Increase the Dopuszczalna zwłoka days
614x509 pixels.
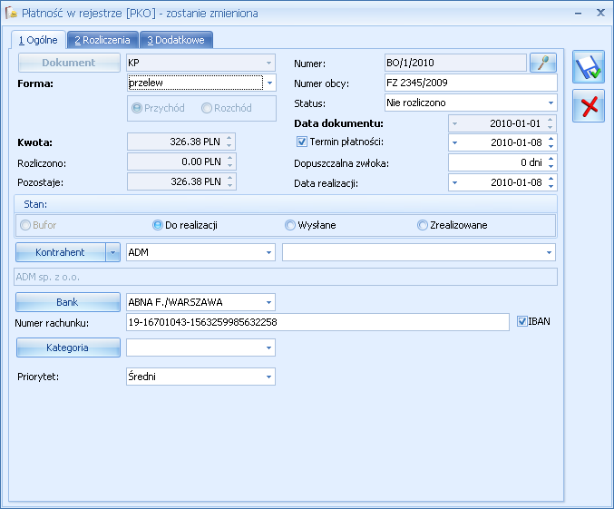coord(551,159)
